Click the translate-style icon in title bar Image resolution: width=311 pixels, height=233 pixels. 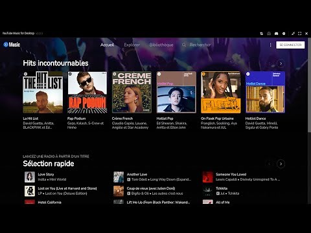[x=262, y=34]
